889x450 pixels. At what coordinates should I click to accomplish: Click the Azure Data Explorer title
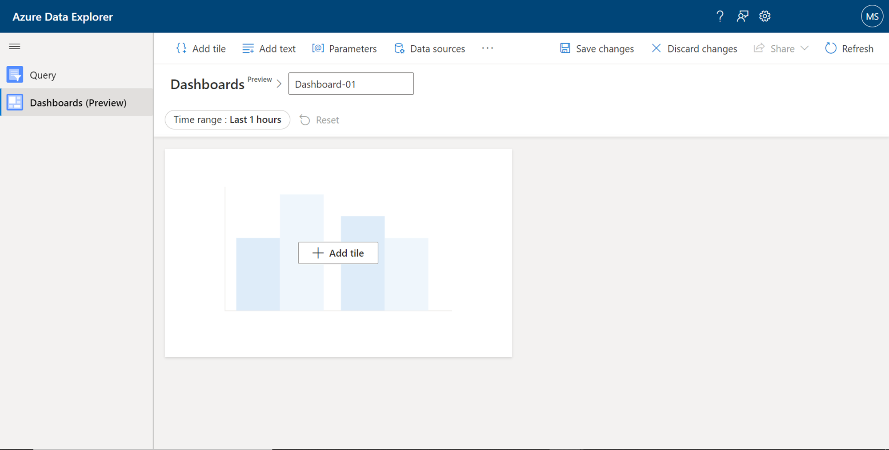pos(63,17)
